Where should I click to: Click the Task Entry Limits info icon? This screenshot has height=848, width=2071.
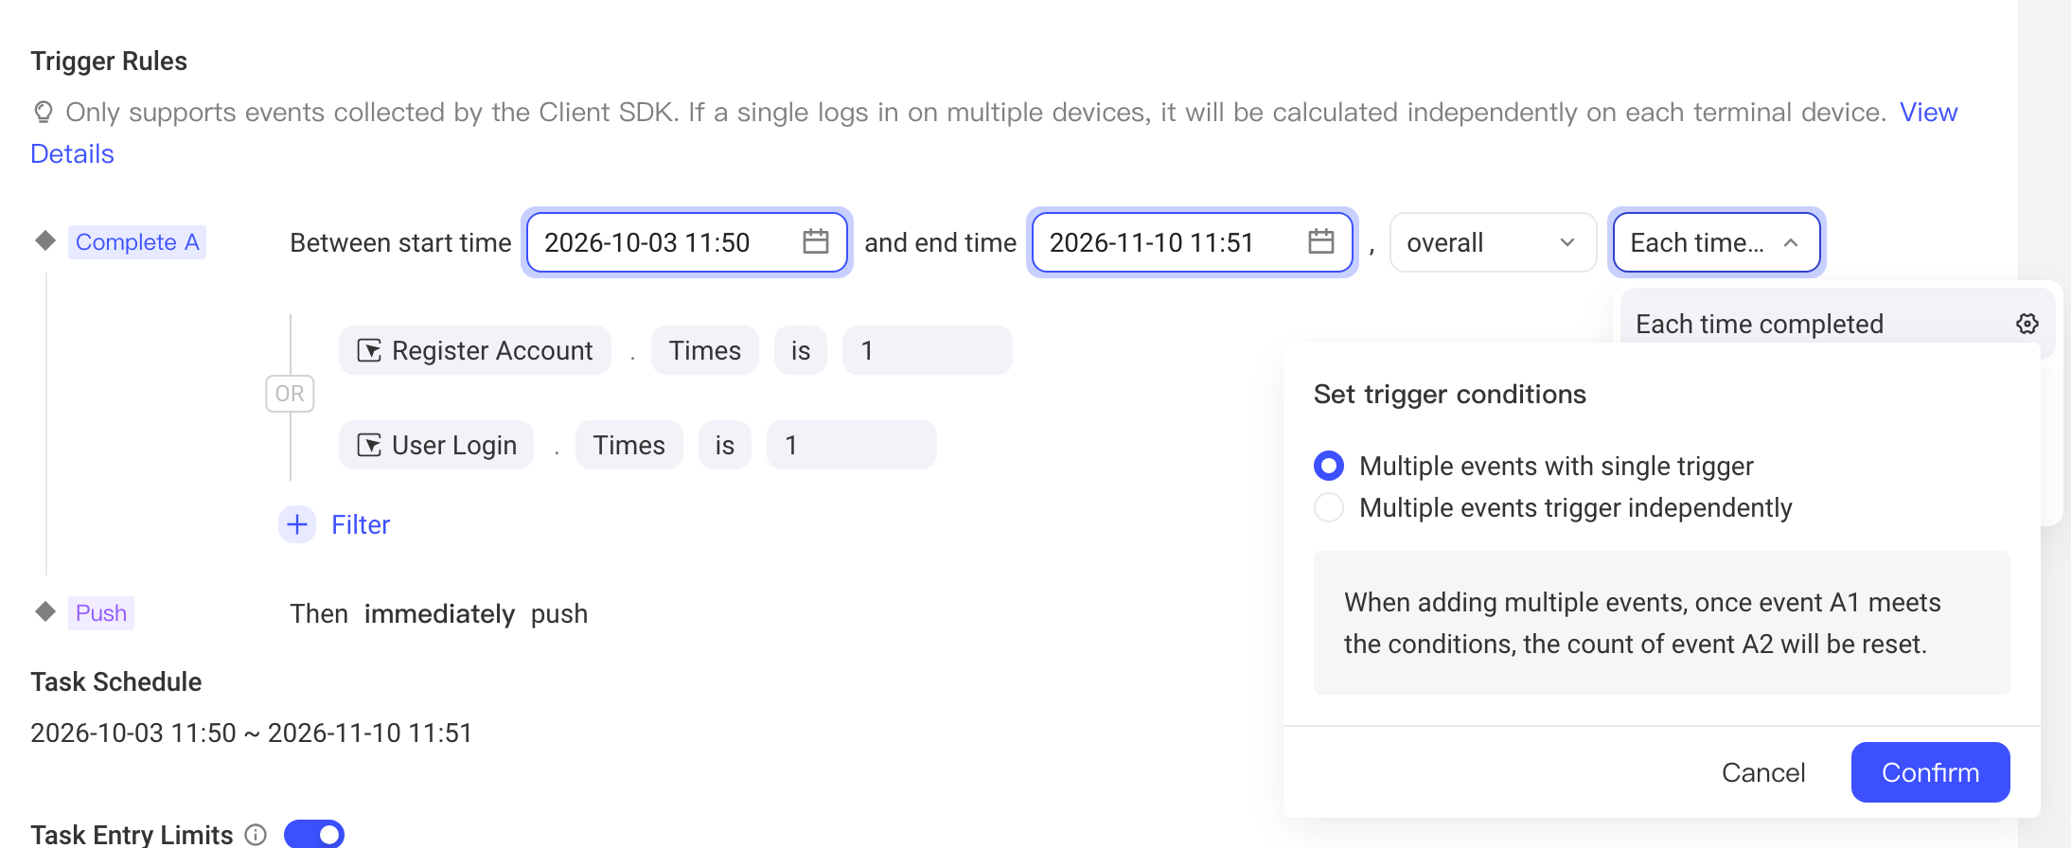pyautogui.click(x=256, y=835)
